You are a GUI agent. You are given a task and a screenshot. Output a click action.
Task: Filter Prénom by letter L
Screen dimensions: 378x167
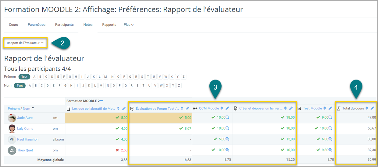click(x=100, y=77)
